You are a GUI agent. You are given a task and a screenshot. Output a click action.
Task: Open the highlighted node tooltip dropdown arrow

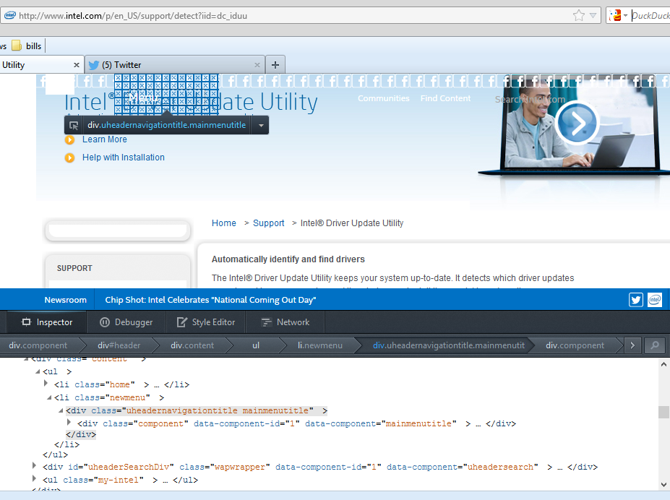[261, 126]
